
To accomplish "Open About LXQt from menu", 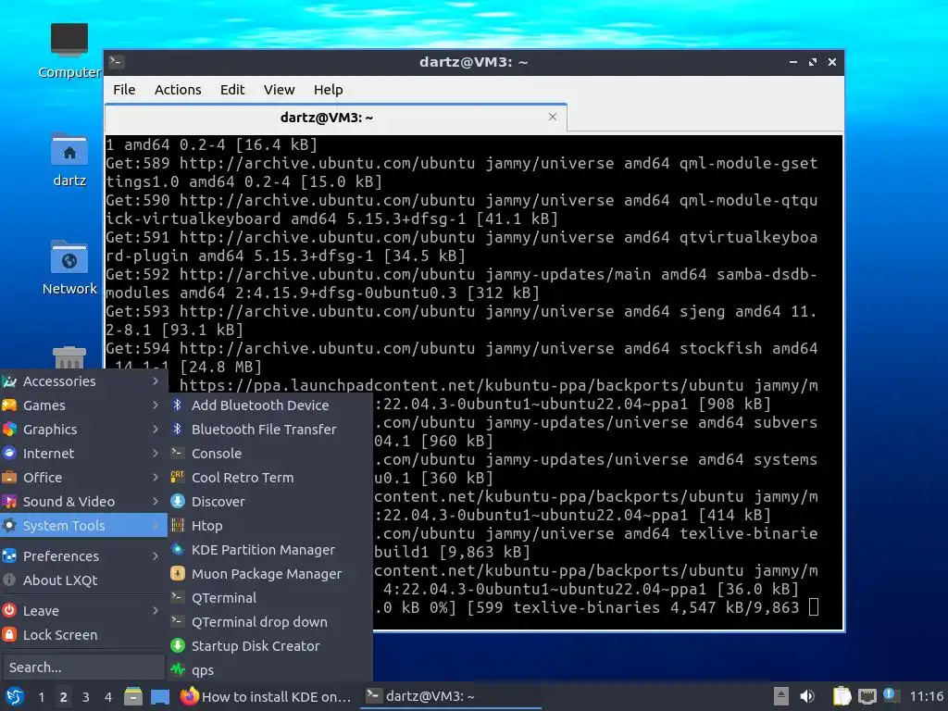I will pyautogui.click(x=82, y=580).
